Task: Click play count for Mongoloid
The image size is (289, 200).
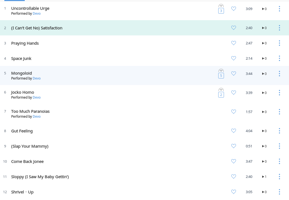Action: 264,74
